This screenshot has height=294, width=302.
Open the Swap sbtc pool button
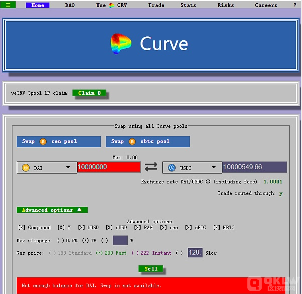(147, 142)
